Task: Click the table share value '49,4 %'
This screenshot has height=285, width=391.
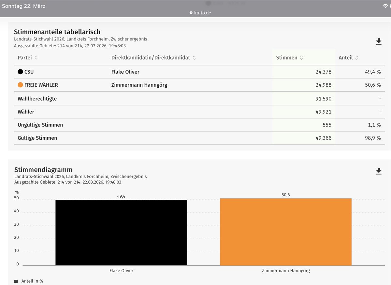Action: click(x=373, y=72)
